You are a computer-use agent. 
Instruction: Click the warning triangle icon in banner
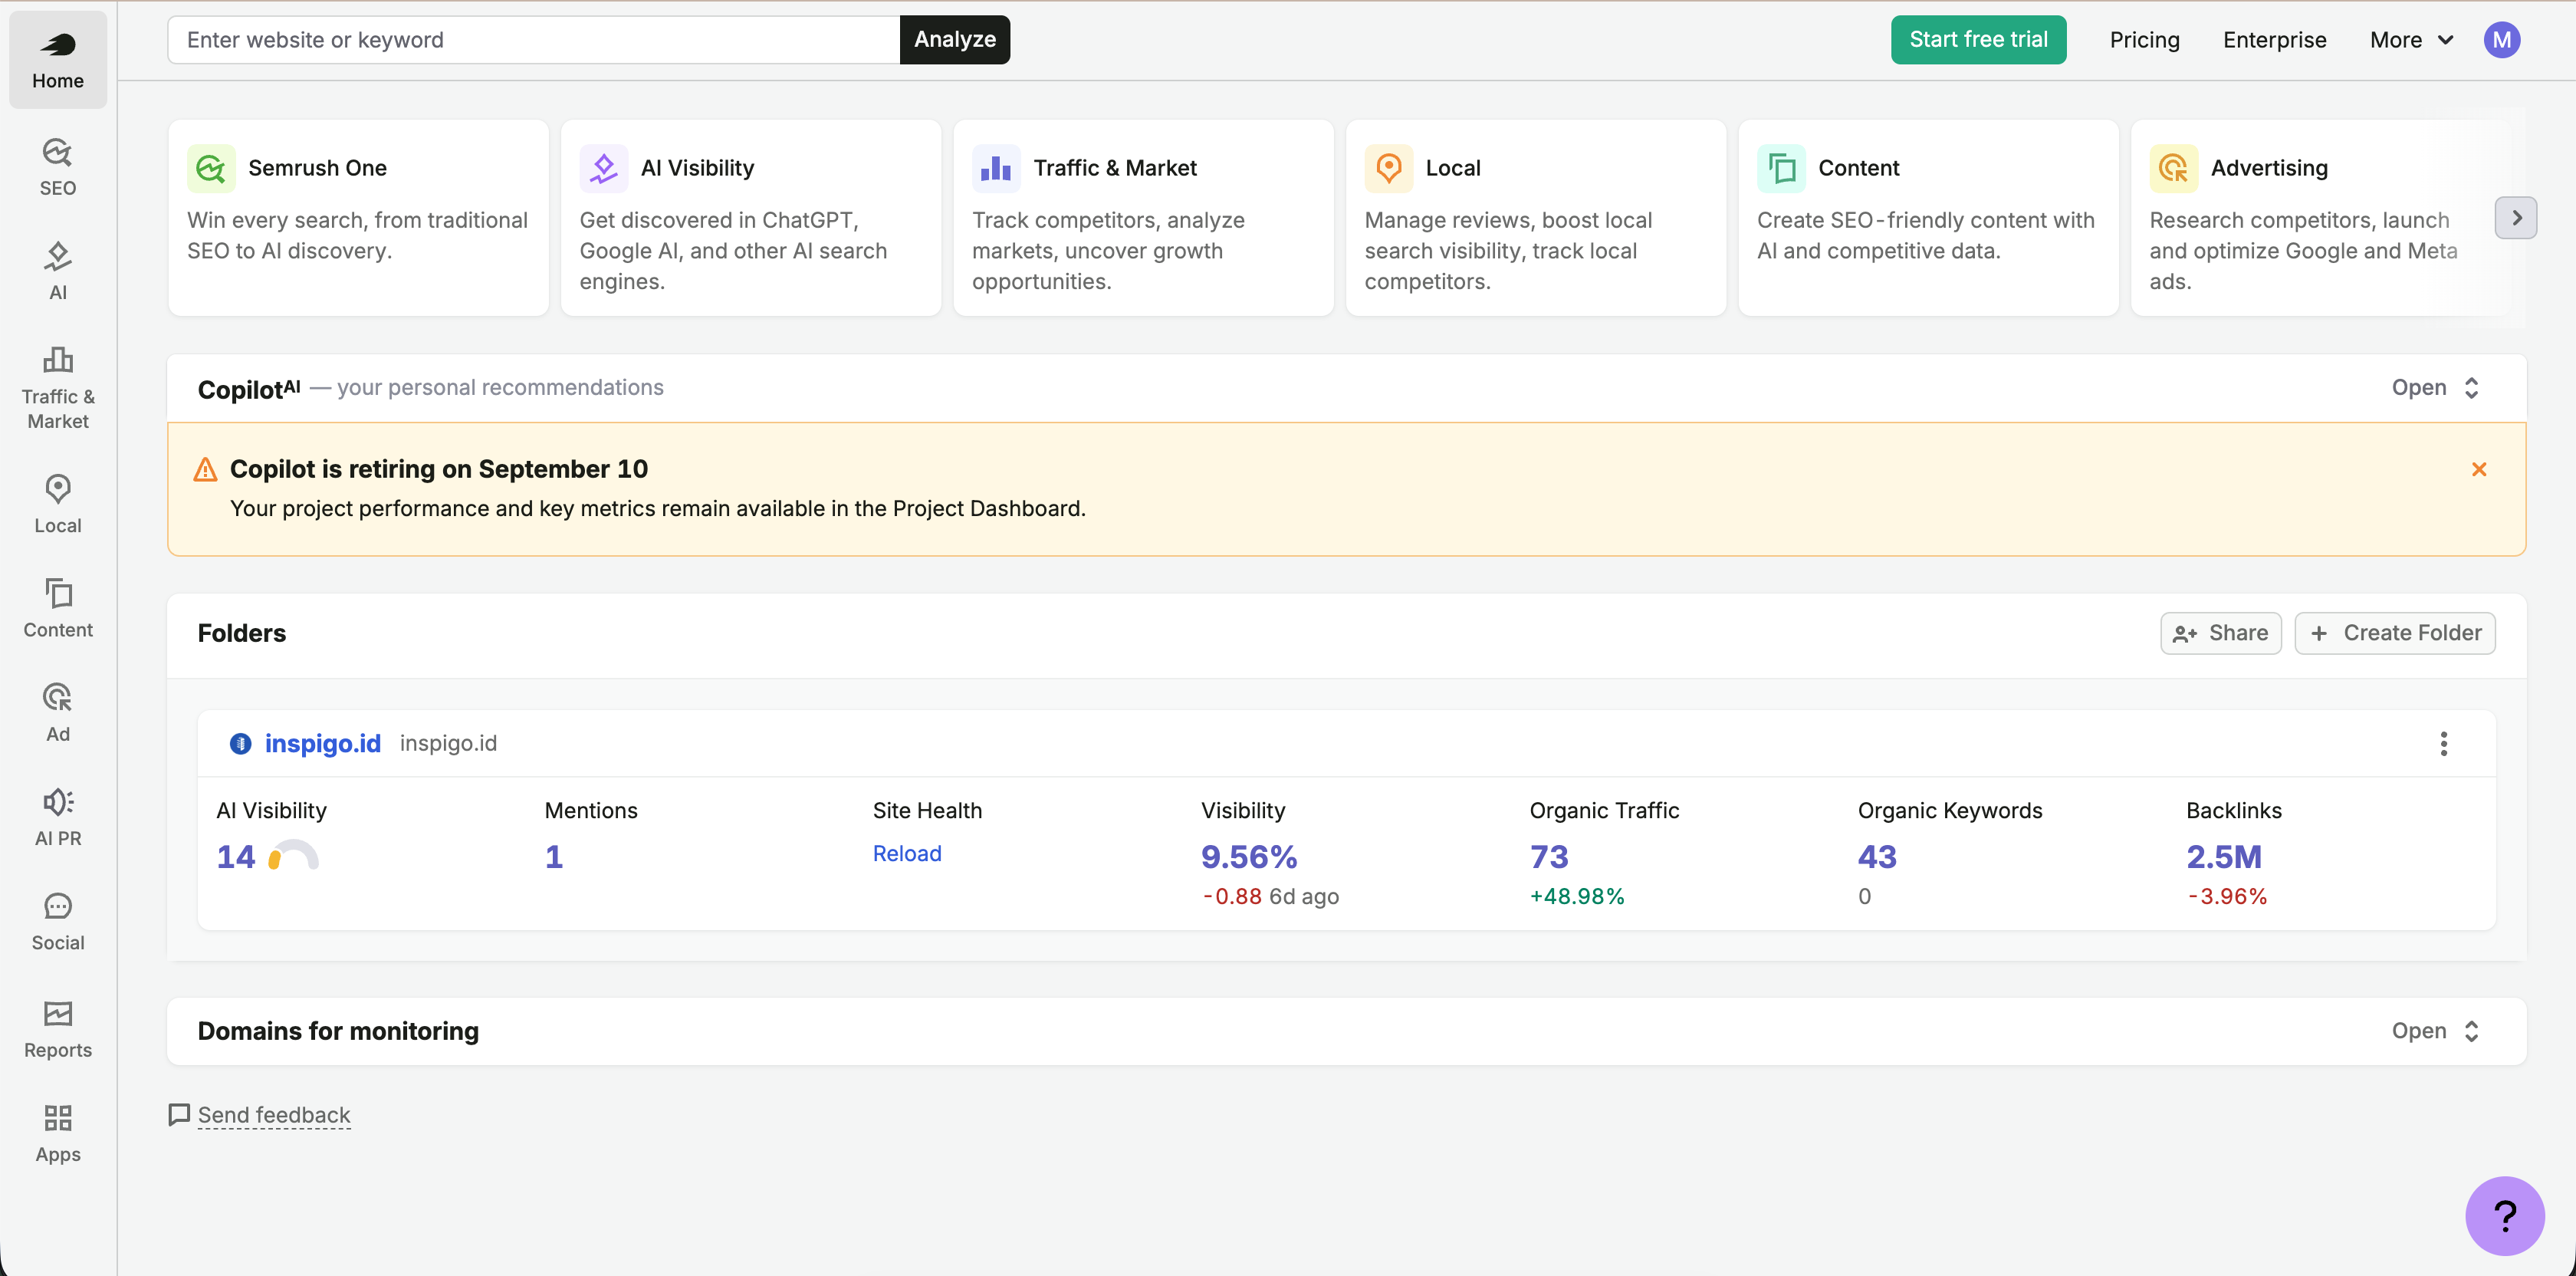(205, 469)
